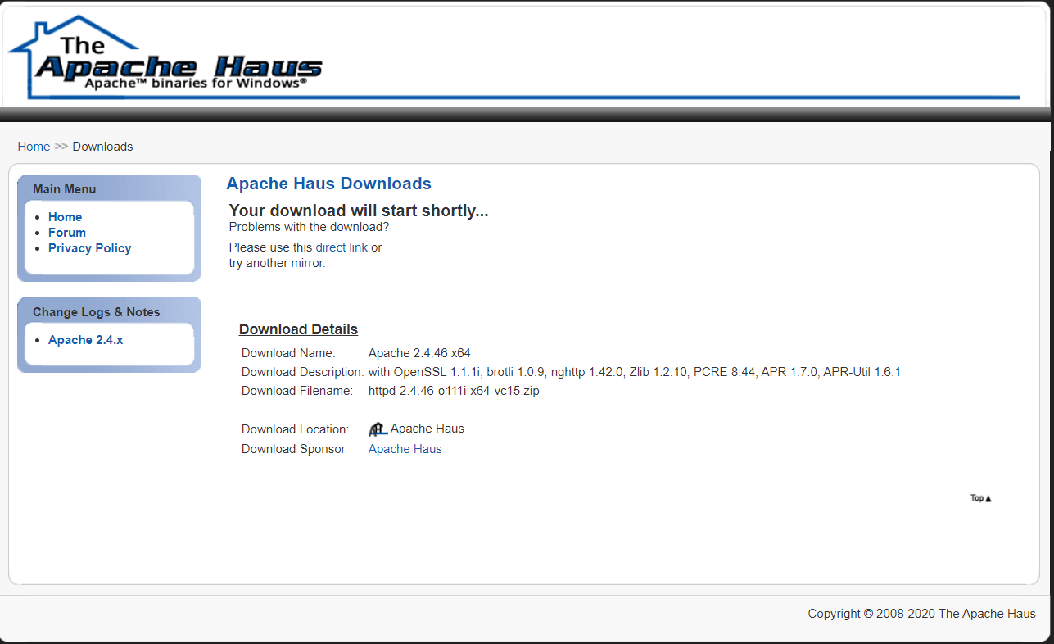Click the Download Details heading

298,329
